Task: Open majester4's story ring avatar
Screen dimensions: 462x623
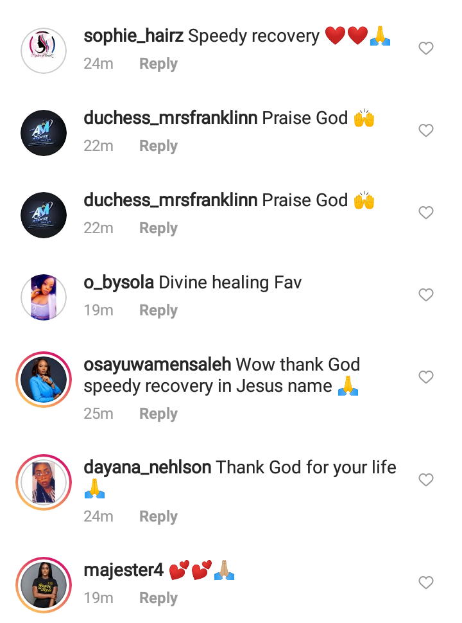Action: tap(44, 585)
